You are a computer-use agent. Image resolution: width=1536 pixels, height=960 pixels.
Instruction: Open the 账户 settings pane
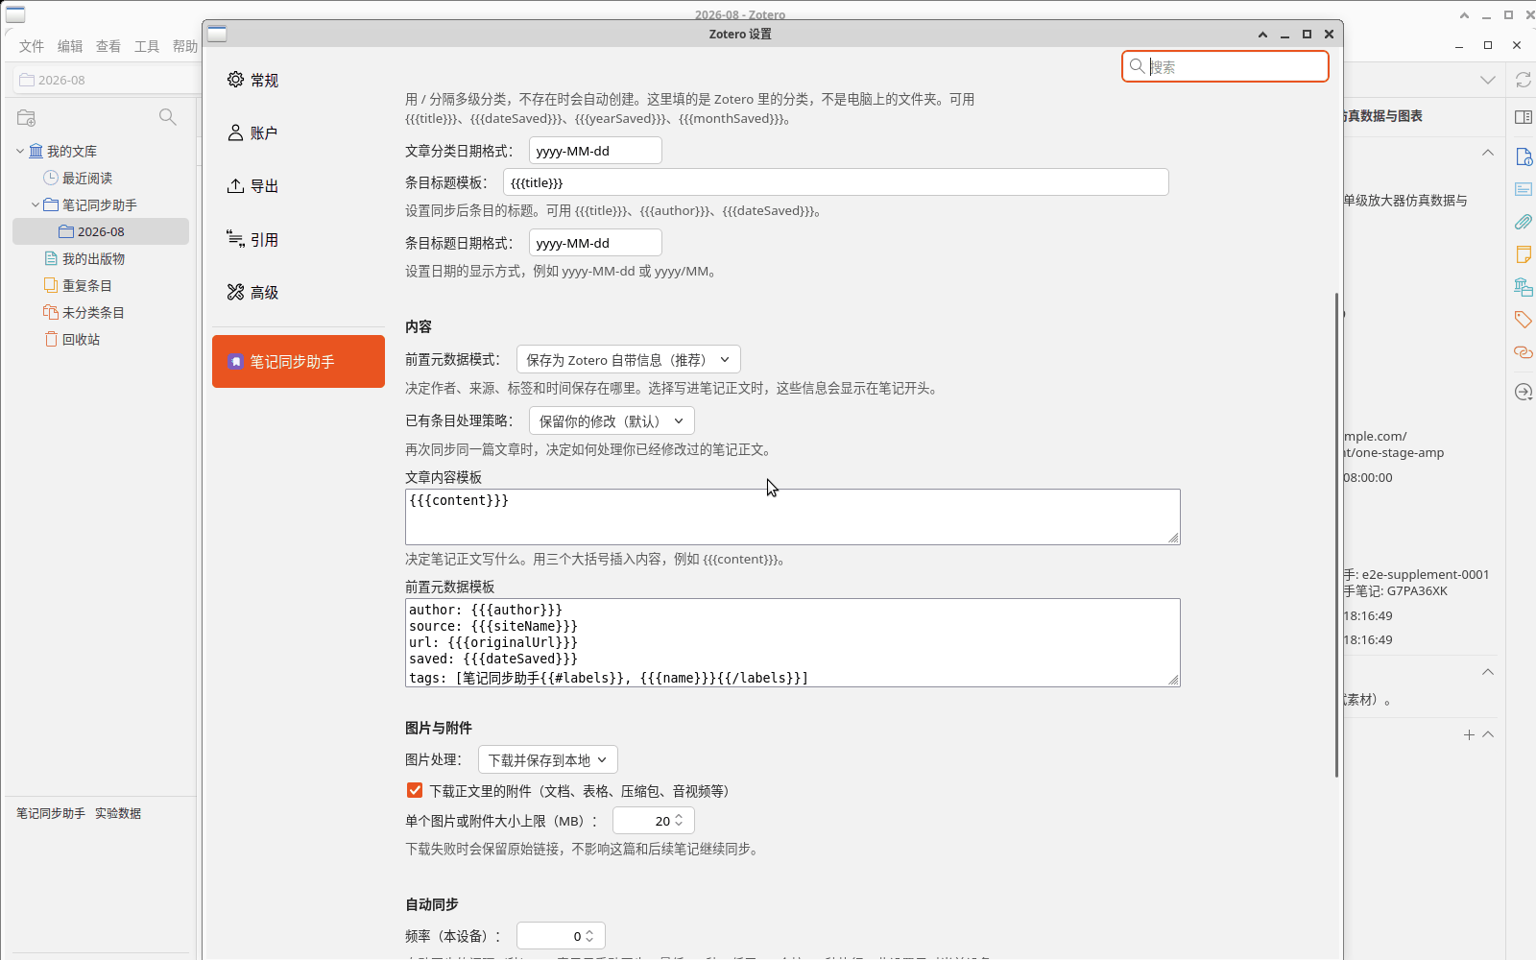[299, 132]
